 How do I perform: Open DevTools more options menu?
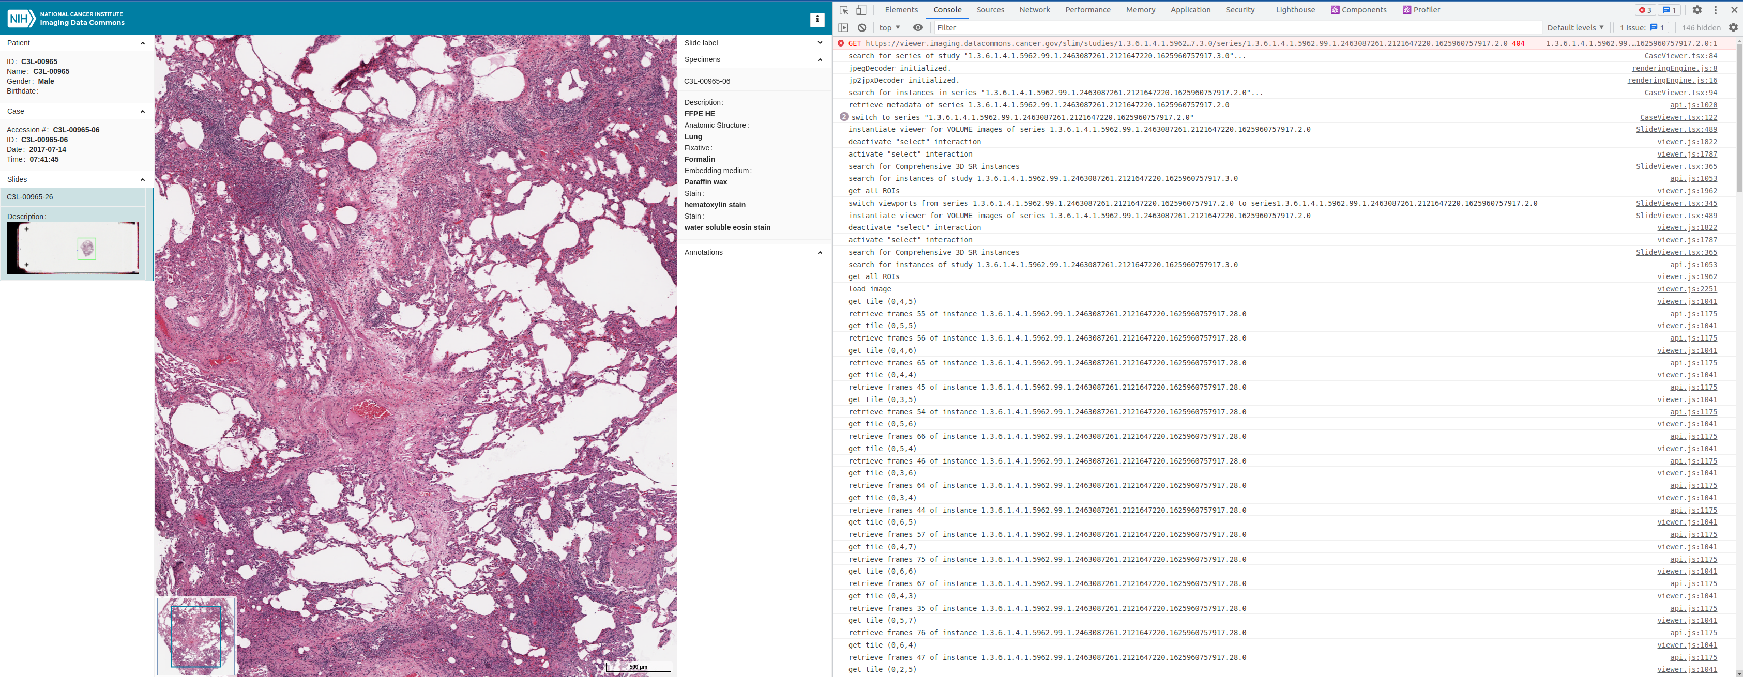coord(1715,10)
